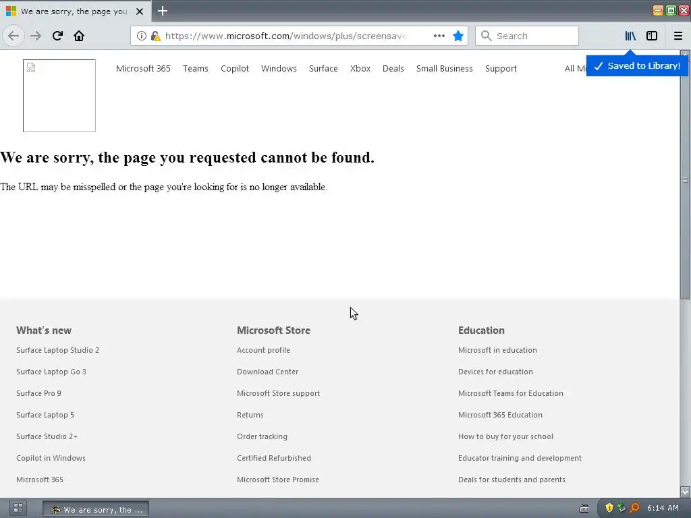The image size is (691, 518).
Task: Open the page actions three-dots menu
Action: (x=439, y=36)
